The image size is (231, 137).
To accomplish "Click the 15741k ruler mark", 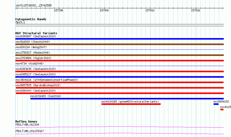I will [x=150, y=10].
